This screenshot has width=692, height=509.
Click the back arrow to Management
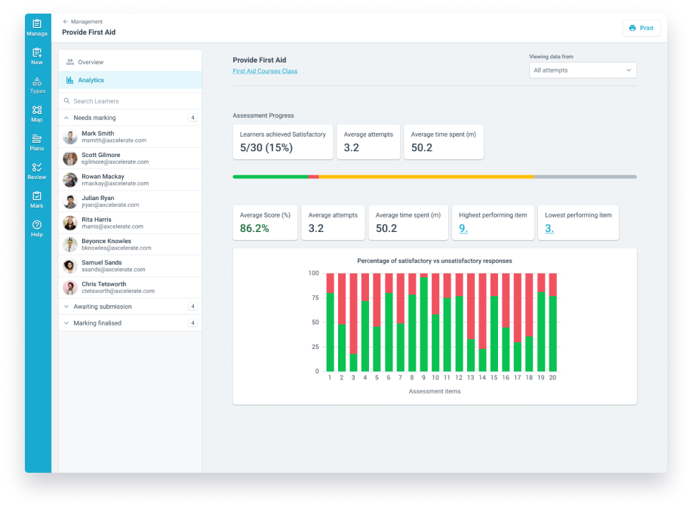pyautogui.click(x=66, y=22)
